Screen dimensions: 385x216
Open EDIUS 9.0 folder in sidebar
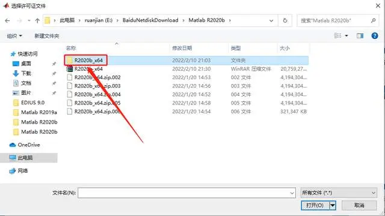29,103
